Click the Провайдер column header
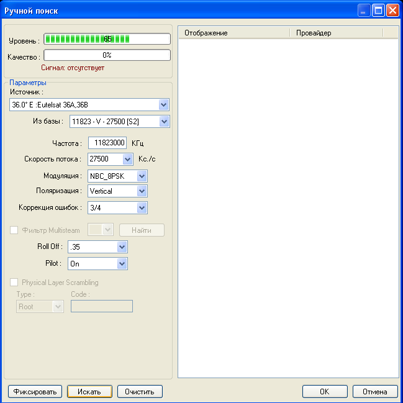403x403 pixels. pyautogui.click(x=337, y=33)
